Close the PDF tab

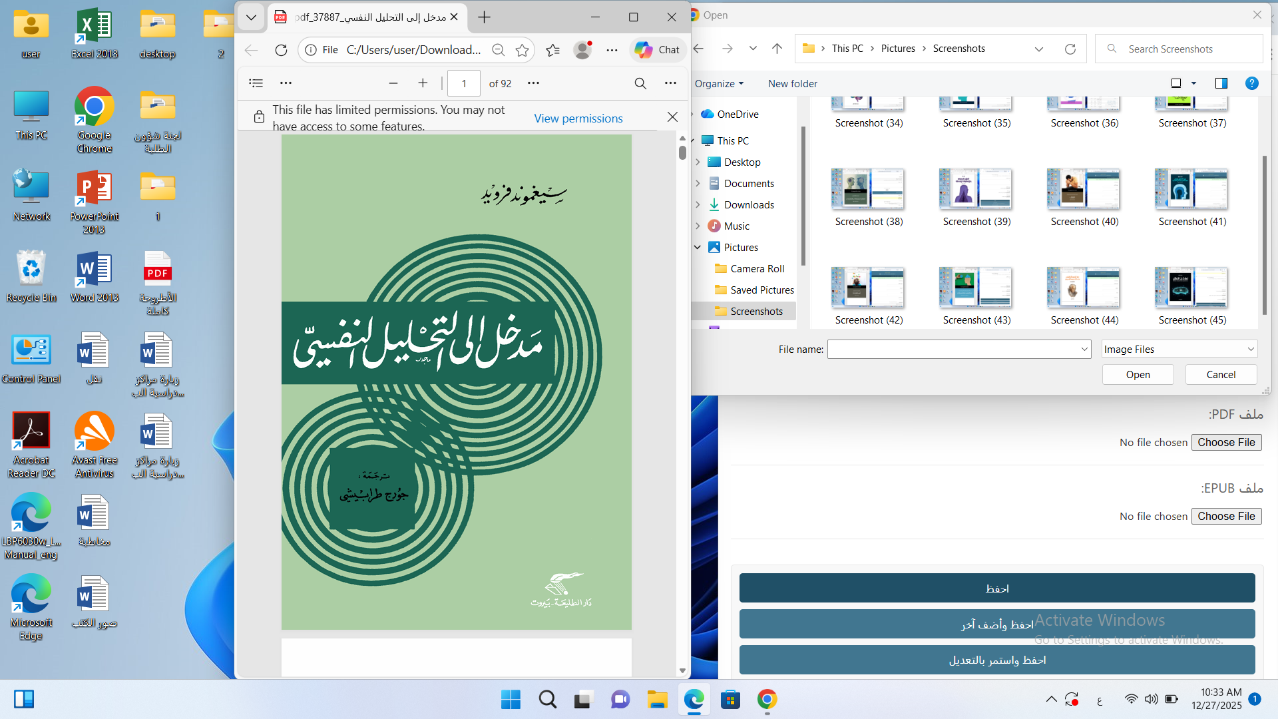[x=454, y=17]
